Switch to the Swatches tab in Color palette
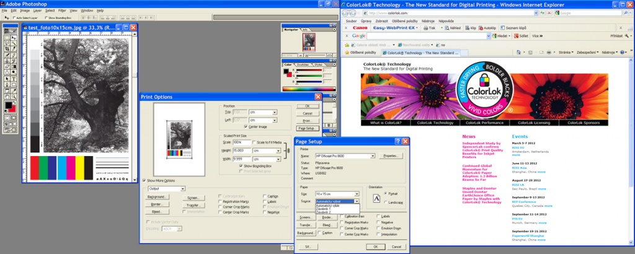This screenshot has width=635, height=254. pyautogui.click(x=302, y=64)
